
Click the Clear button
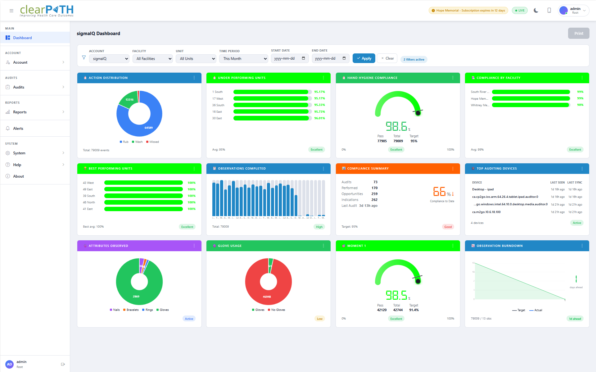coord(387,58)
